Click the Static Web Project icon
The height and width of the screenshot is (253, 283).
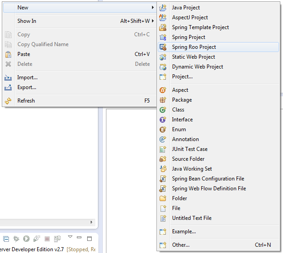163,57
